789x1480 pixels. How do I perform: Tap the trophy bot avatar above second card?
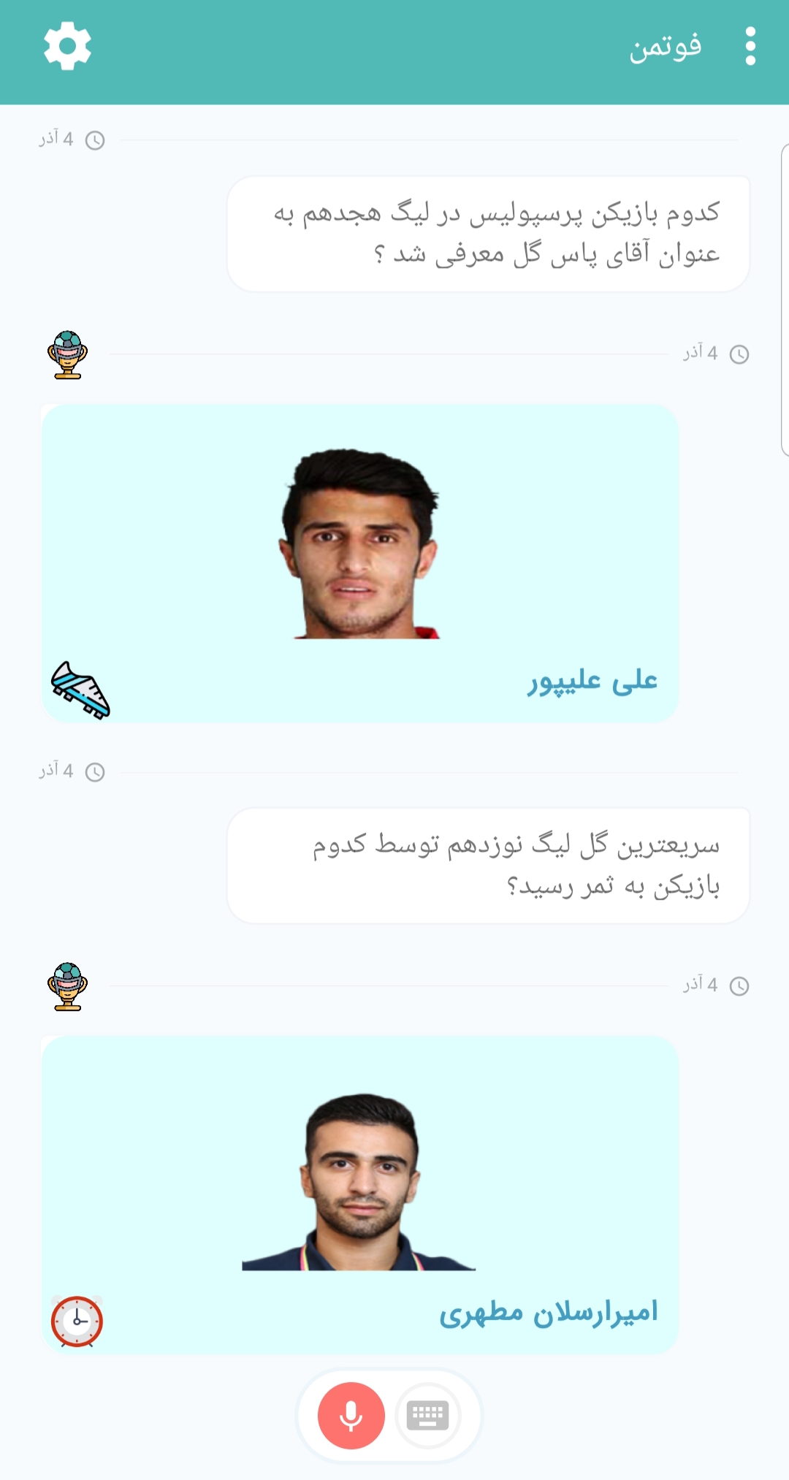click(67, 986)
